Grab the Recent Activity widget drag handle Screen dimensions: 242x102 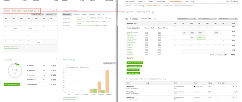pyautogui.click(x=115, y=10)
